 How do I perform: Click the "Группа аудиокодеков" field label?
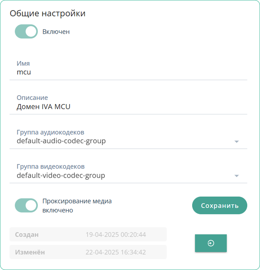click(x=50, y=132)
